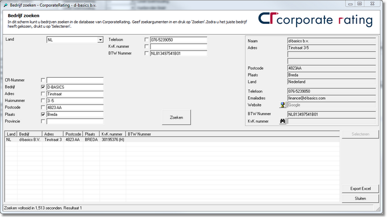387x218 pixels.
Task: Sort results by Postcode column header
Action: 73,134
